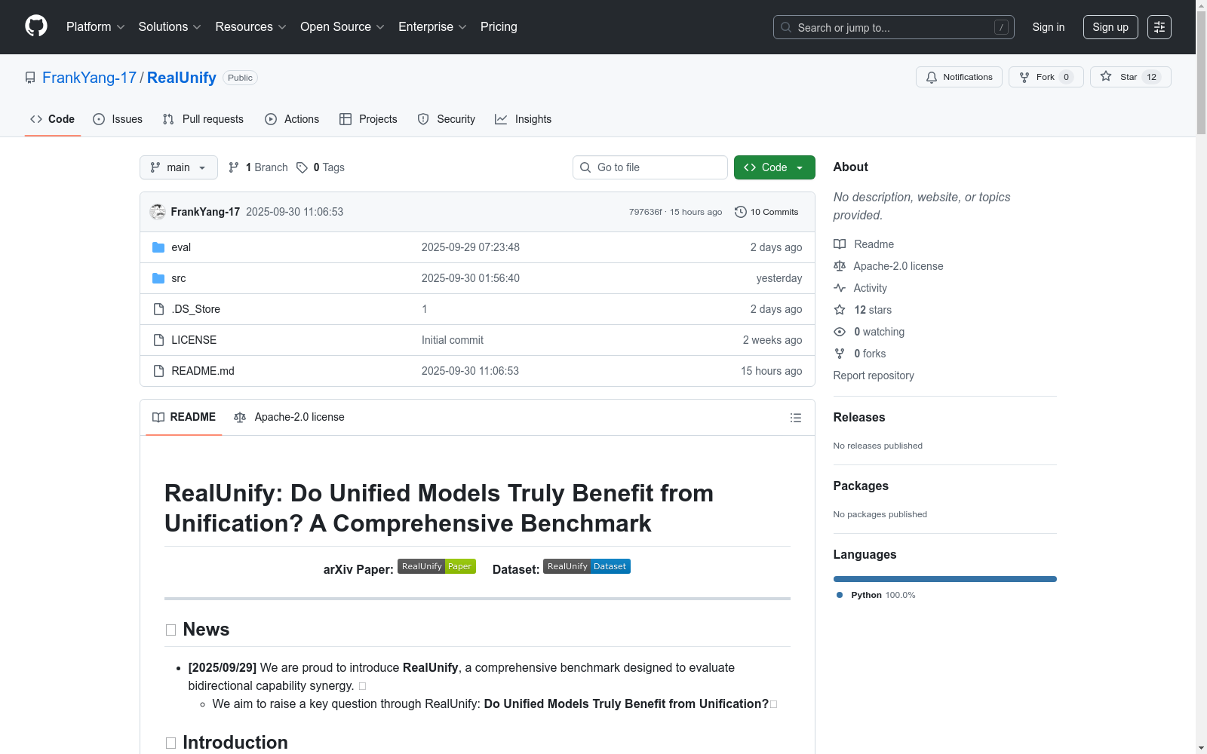Viewport: 1207px width, 754px height.
Task: Click the commit history clock icon
Action: pos(741,212)
